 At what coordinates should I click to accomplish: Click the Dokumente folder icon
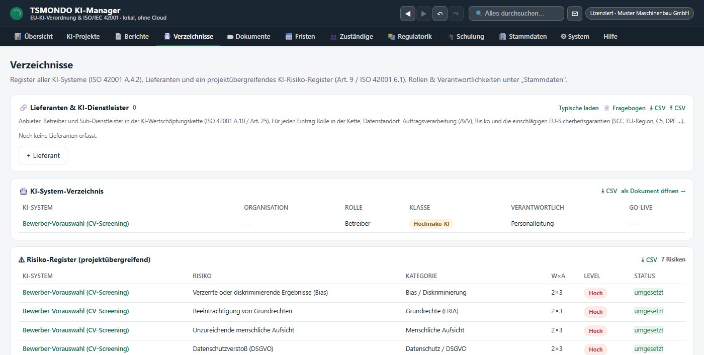230,37
